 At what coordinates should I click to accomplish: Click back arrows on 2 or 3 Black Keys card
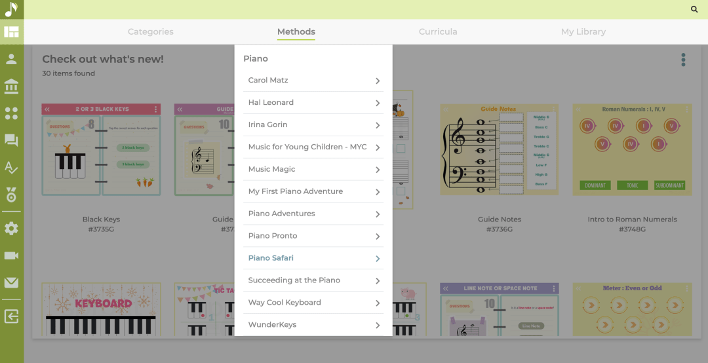click(47, 109)
